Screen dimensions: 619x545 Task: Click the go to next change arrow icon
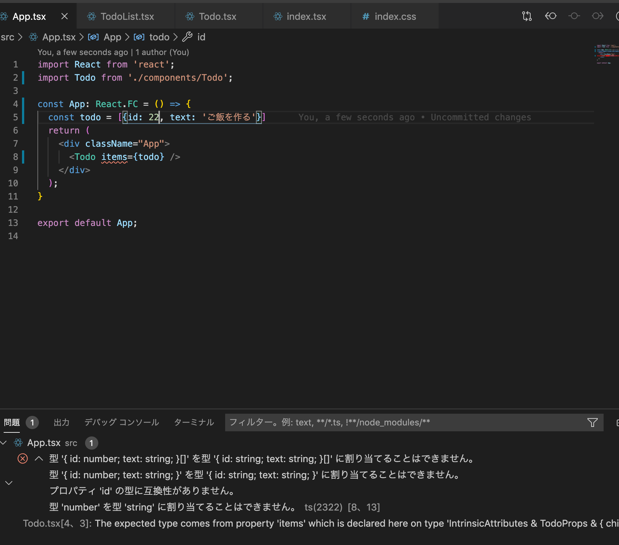pyautogui.click(x=598, y=16)
